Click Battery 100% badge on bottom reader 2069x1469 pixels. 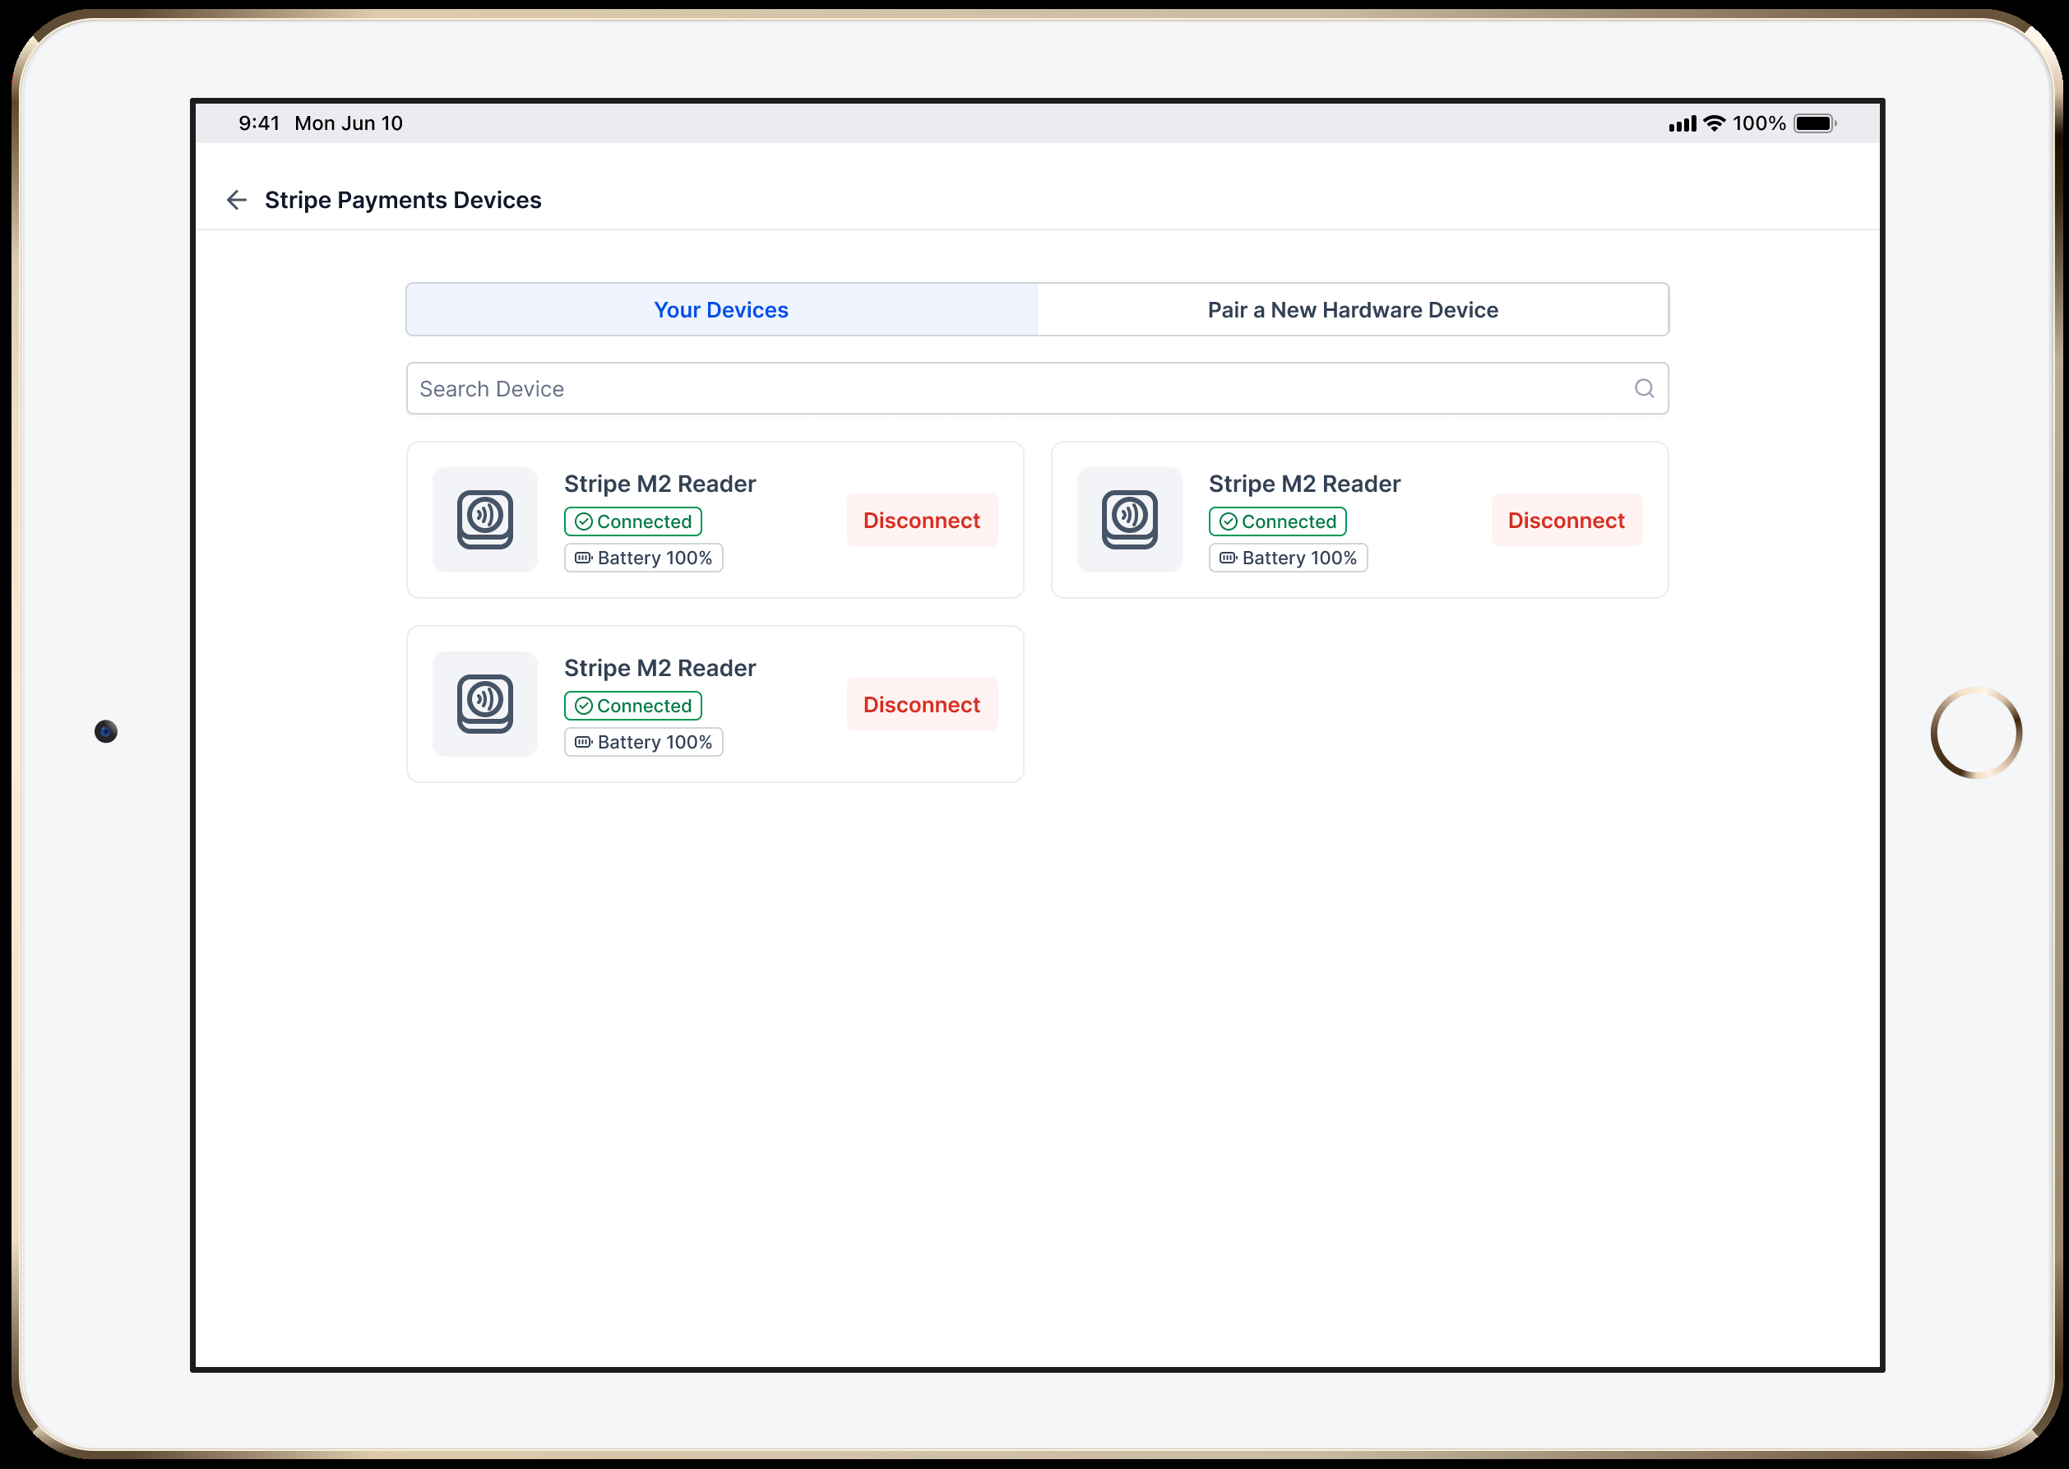coord(643,743)
